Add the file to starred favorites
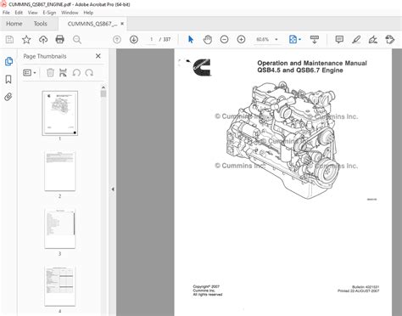The width and height of the screenshot is (402, 316). [x=26, y=39]
